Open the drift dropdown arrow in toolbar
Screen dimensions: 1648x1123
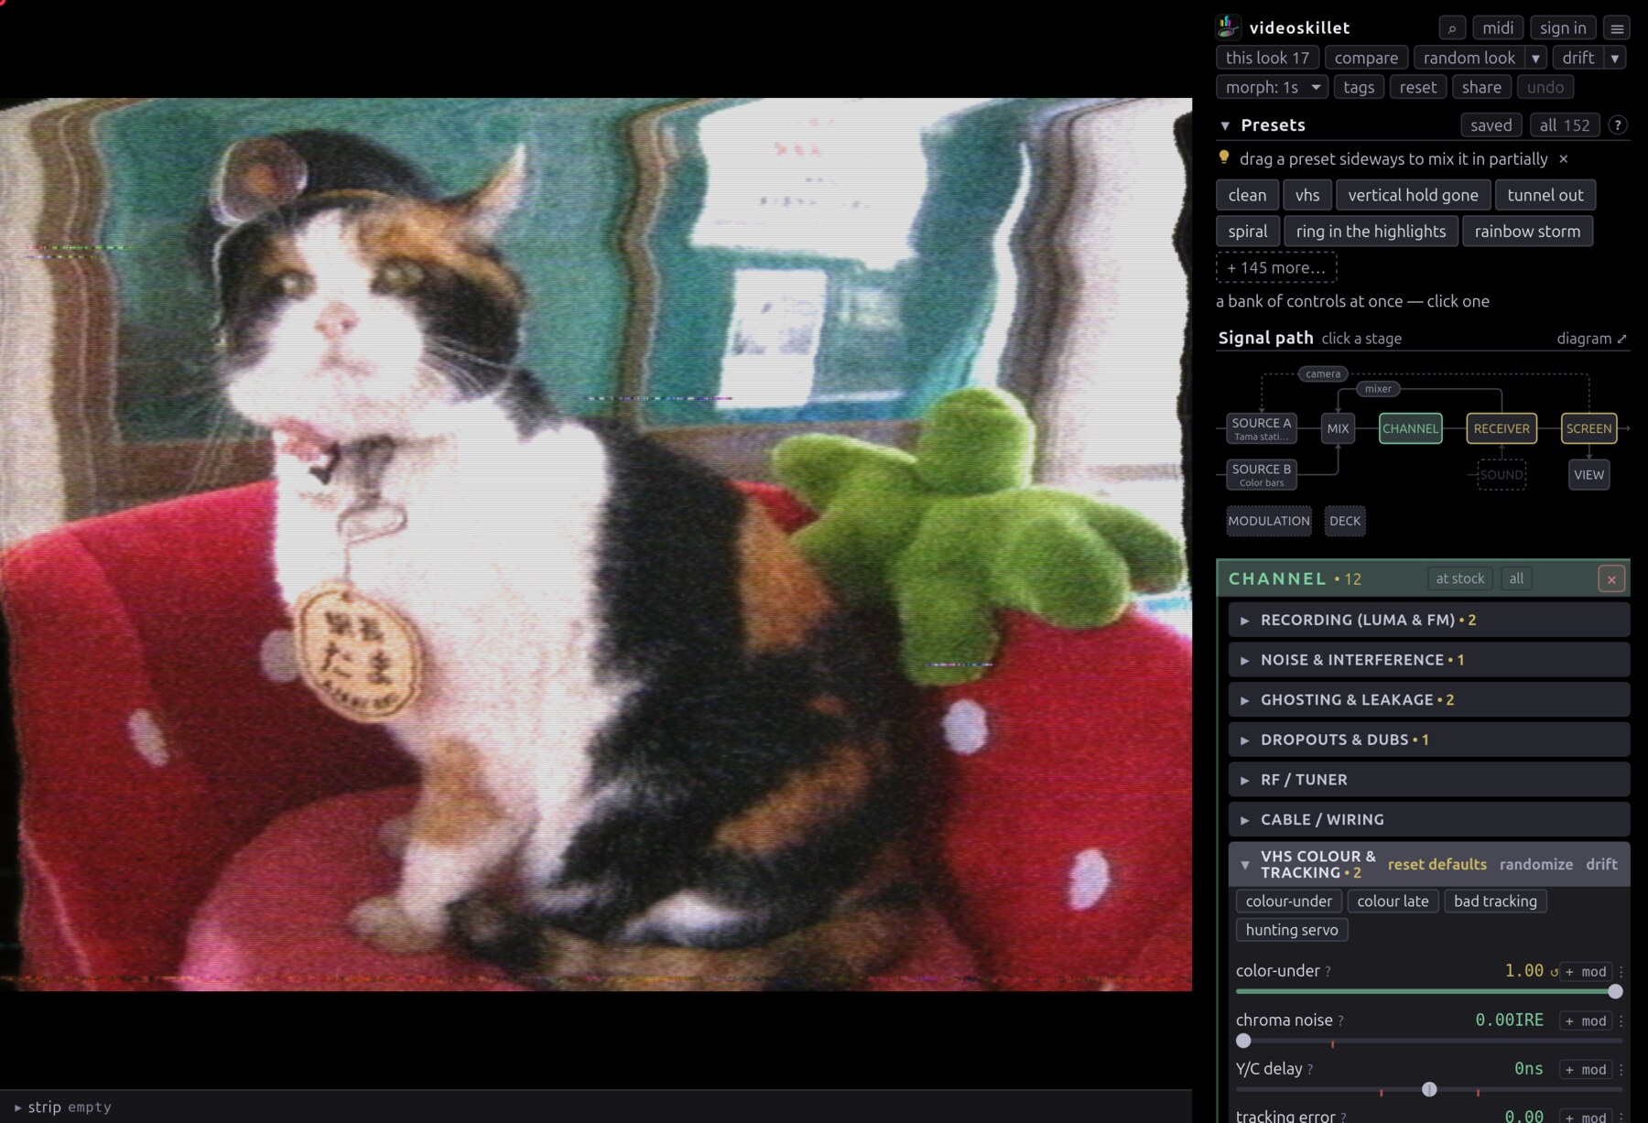pos(1615,58)
